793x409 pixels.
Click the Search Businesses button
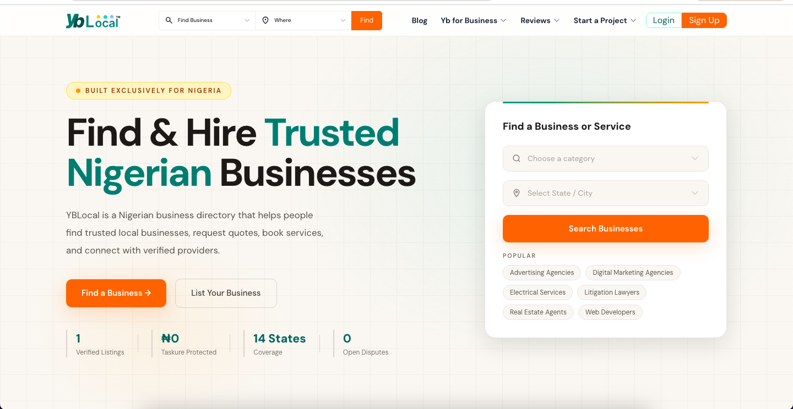pyautogui.click(x=606, y=229)
